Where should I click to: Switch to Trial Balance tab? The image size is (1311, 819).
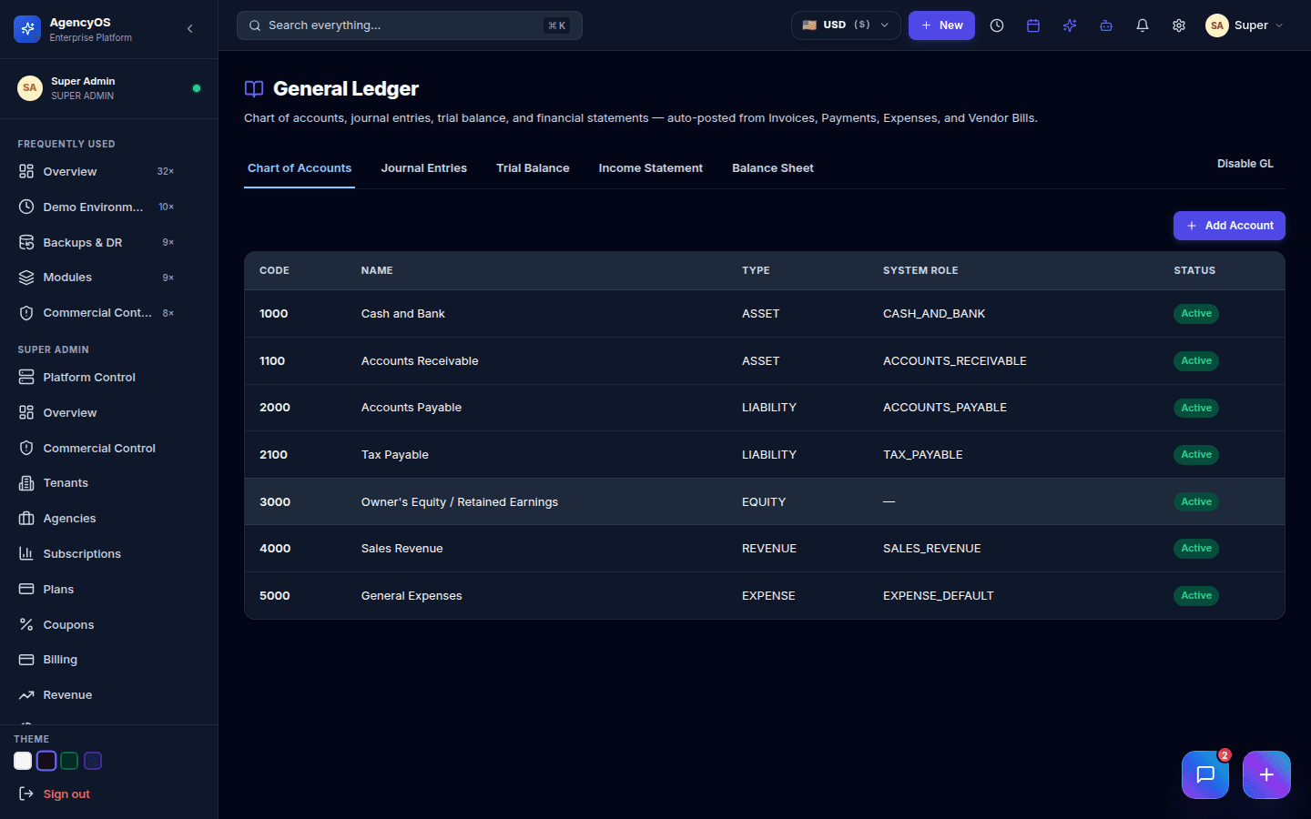point(533,168)
